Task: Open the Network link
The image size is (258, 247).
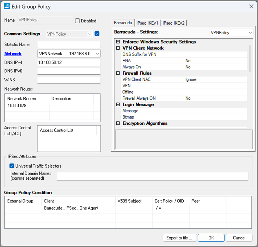Action: [13, 54]
